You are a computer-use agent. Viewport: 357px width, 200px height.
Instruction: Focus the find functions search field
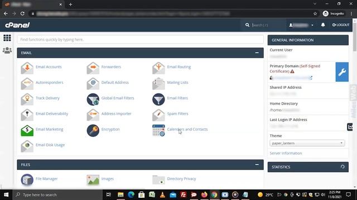140,39
